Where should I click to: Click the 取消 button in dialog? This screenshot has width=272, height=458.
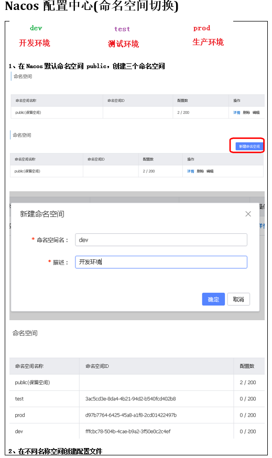[238, 299]
